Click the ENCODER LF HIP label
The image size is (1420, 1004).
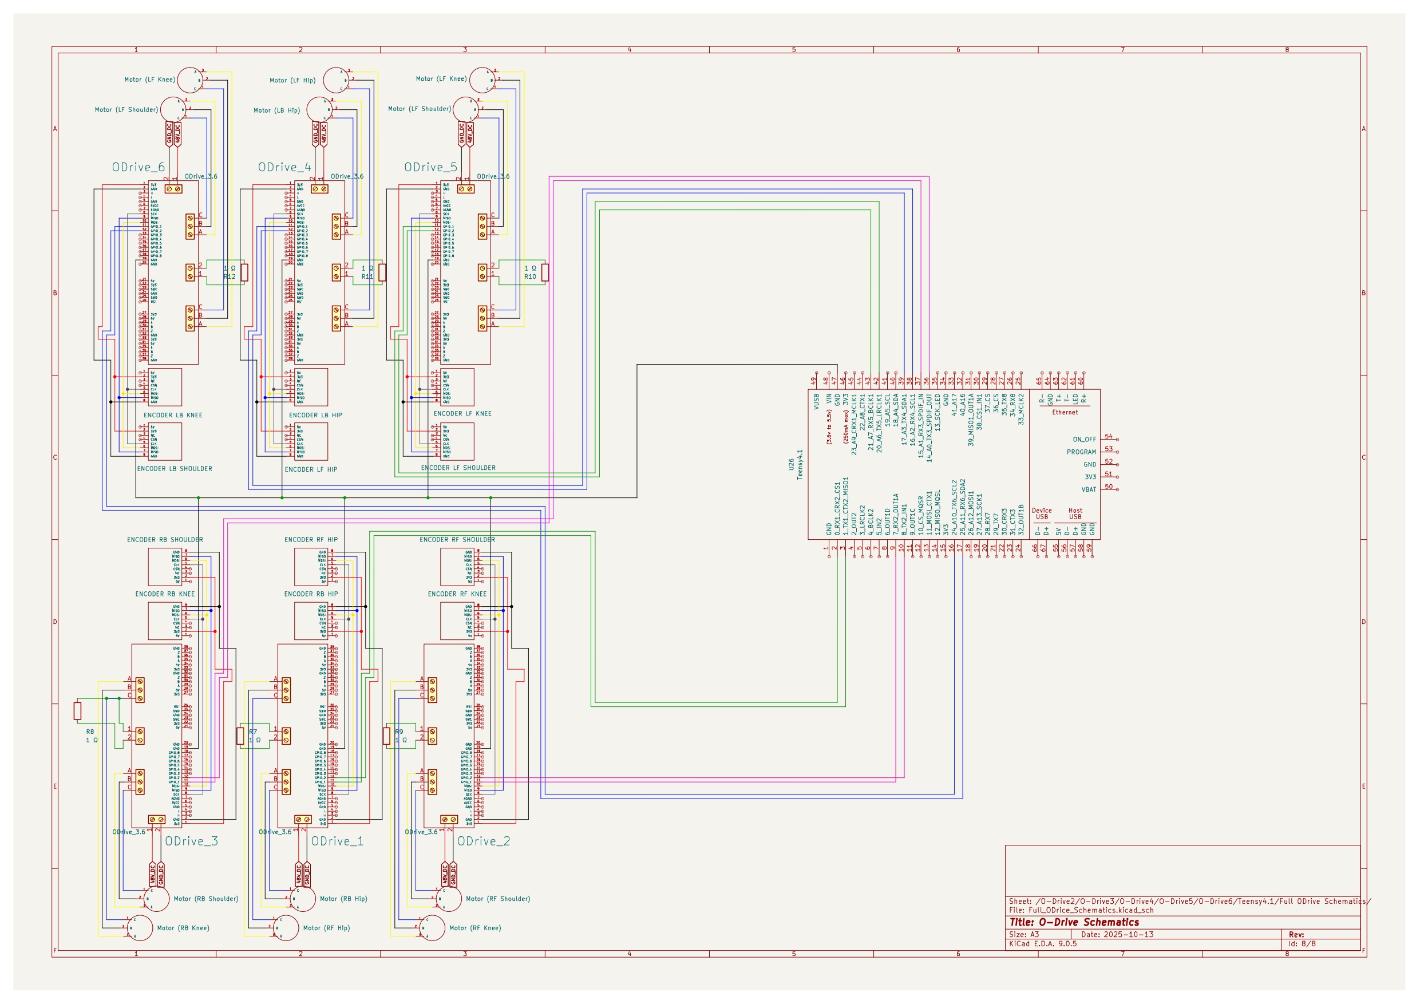311,469
